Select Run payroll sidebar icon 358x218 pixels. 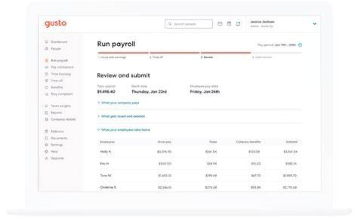tap(47, 61)
